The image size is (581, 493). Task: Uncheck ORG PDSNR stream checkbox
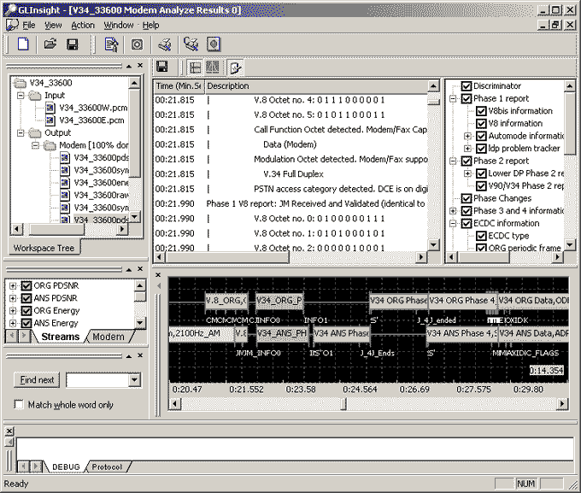point(26,285)
